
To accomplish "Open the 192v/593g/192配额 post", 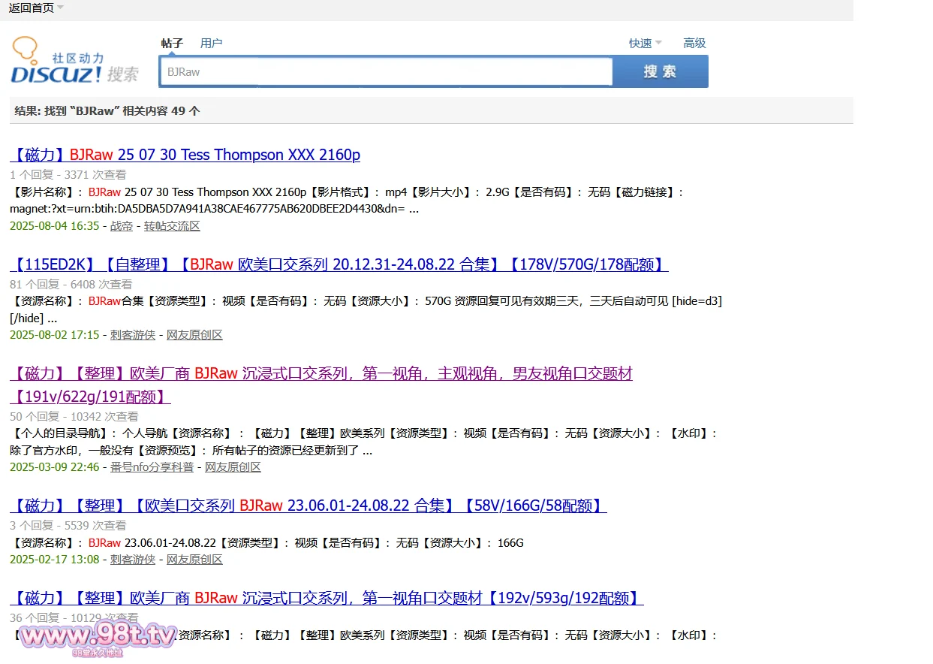I will 327,598.
